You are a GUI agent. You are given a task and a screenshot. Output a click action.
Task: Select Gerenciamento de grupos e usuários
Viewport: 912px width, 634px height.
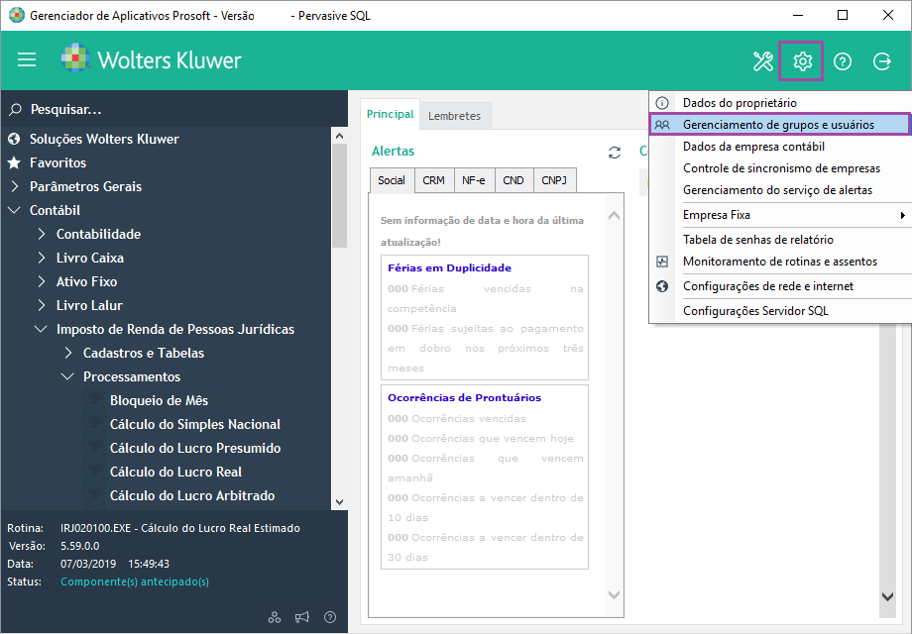[x=780, y=125]
